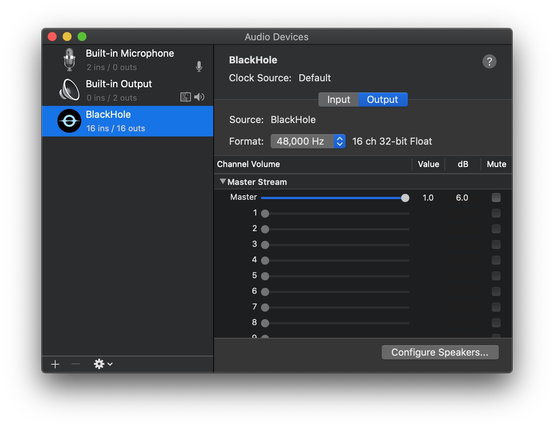
Task: Open the help question mark button
Action: (490, 62)
